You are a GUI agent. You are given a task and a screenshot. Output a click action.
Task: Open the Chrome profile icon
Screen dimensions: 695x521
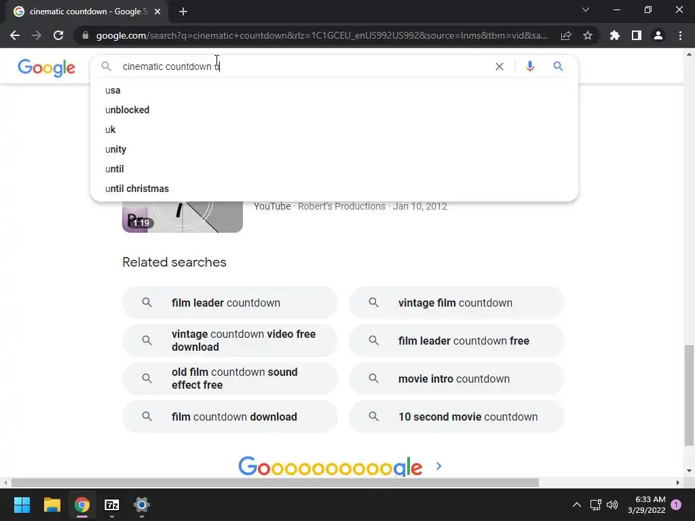point(658,35)
